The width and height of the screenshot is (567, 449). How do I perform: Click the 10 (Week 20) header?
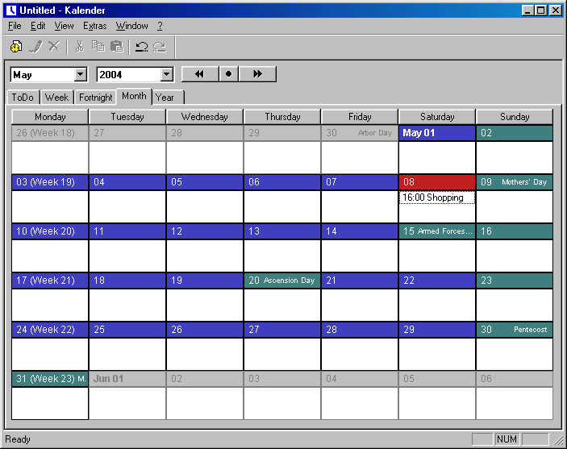tap(50, 231)
